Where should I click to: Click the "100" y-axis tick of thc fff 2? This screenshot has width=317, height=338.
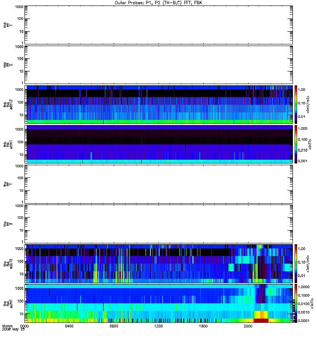pyautogui.click(x=20, y=218)
